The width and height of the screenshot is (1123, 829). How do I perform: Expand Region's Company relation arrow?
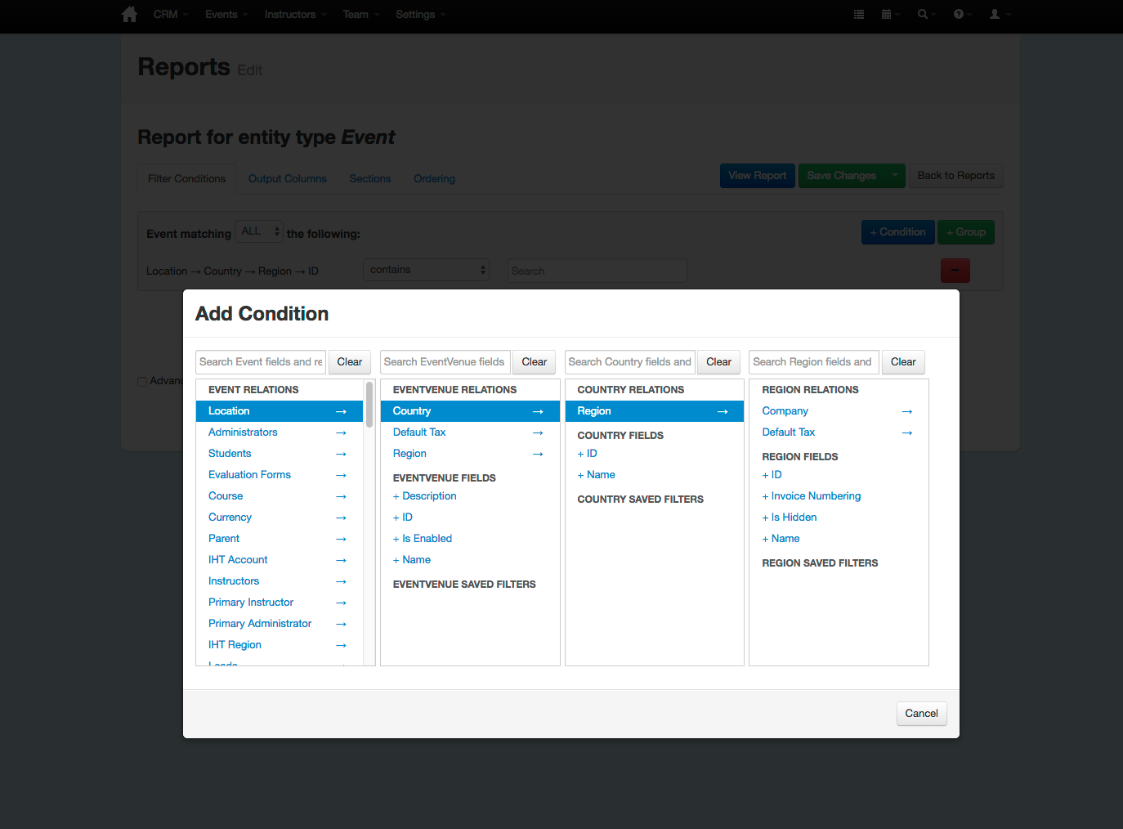point(907,411)
